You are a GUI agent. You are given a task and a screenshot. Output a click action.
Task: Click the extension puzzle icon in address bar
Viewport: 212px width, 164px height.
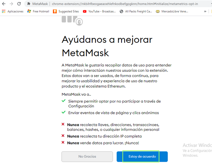(29, 4)
